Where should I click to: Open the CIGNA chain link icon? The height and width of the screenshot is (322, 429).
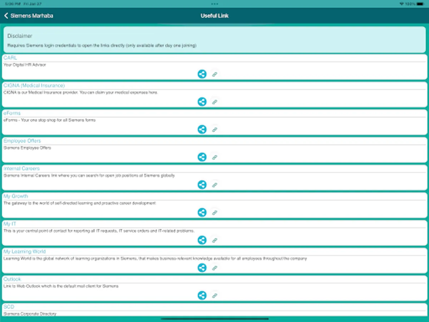[214, 102]
